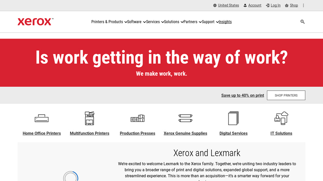Open the Xerox Genuine Supplies link

coord(185,134)
